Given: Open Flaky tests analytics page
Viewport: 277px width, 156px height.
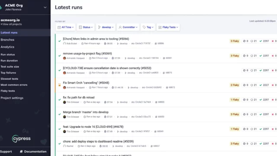Looking at the screenshot, I should pos(8,91).
